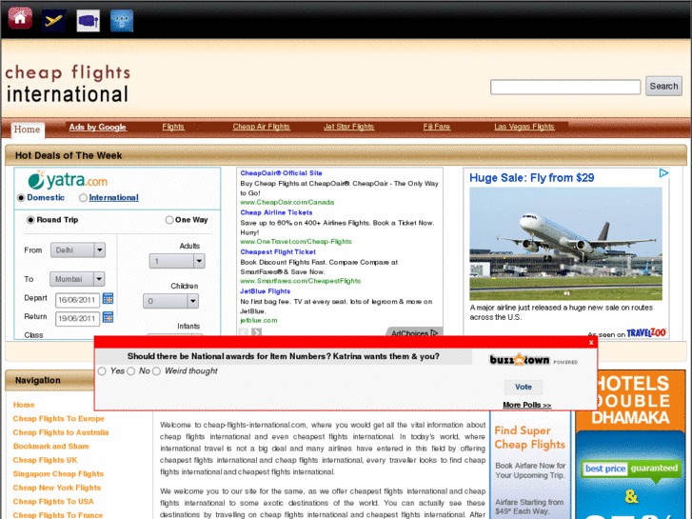Click the Hotels Double Dhamaka banner

[630, 445]
